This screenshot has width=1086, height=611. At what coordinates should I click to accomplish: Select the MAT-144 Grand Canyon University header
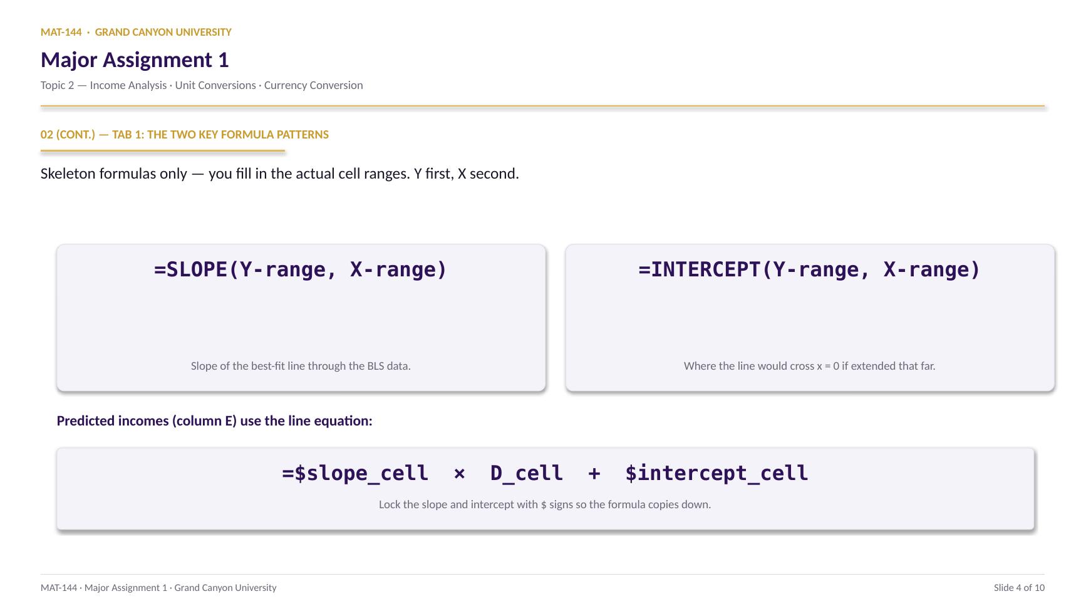[136, 32]
